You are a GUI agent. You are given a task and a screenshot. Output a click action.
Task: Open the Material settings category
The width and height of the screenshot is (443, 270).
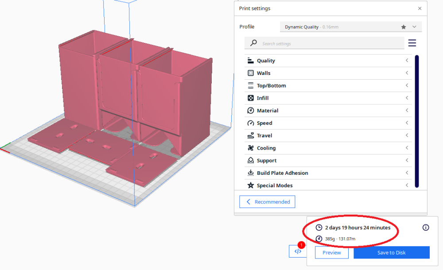[328, 110]
